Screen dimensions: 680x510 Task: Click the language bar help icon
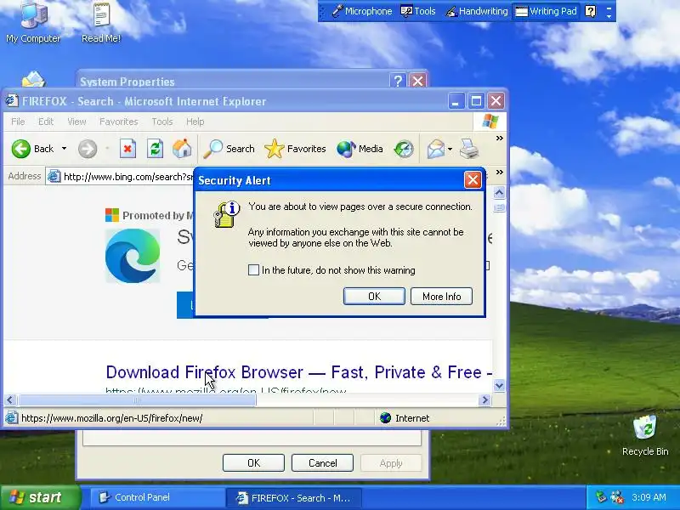click(x=590, y=11)
